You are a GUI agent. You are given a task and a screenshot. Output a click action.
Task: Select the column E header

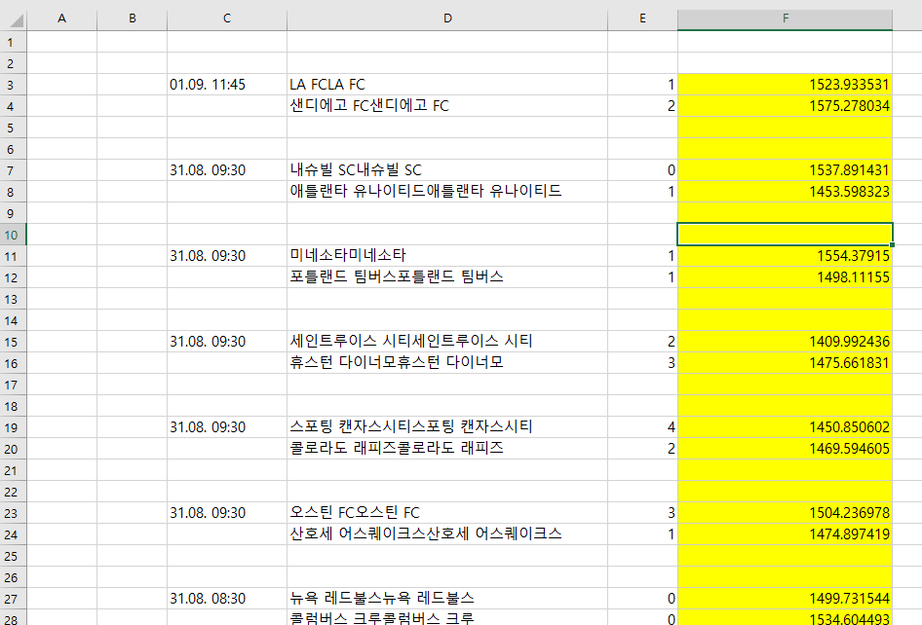pos(642,19)
